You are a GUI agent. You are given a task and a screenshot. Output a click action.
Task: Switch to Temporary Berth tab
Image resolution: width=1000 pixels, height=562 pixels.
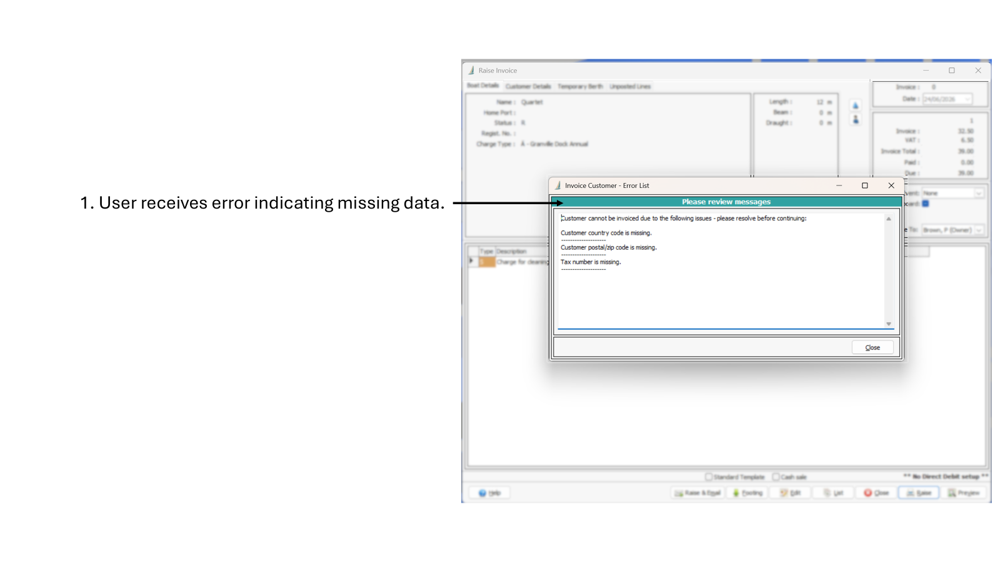tap(580, 86)
